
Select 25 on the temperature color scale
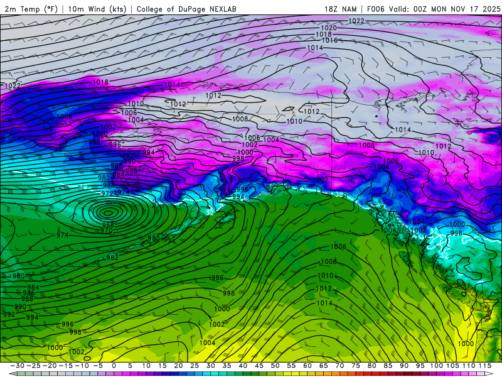[x=195, y=366]
